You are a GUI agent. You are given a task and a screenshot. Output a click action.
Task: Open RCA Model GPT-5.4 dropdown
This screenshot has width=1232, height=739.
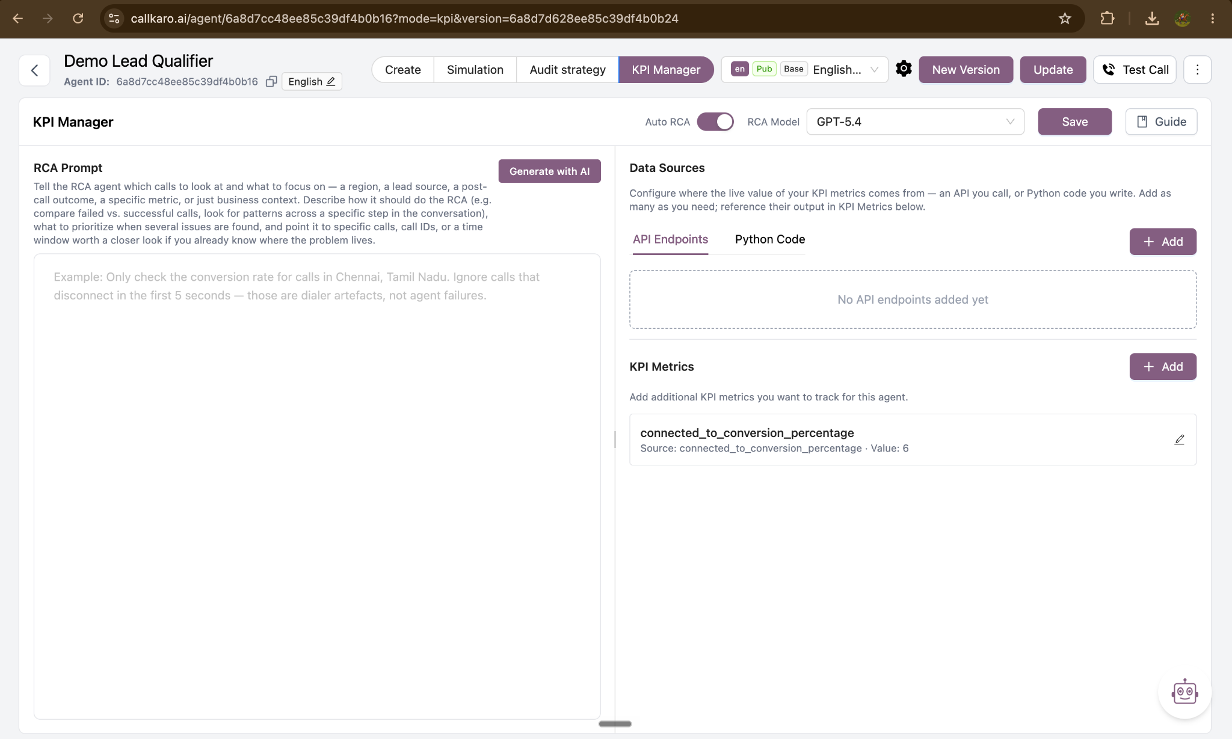coord(915,121)
